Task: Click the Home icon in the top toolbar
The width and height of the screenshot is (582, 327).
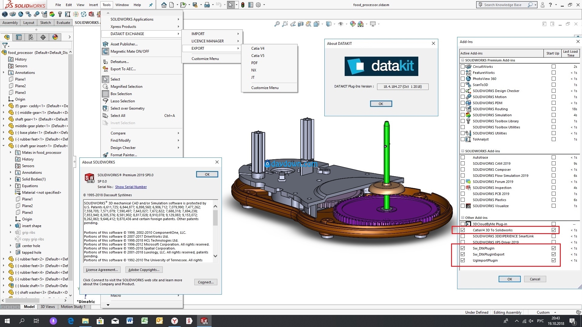Action: pyautogui.click(x=164, y=5)
